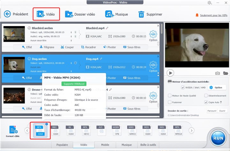Open Pivoter for Bluebird.webm

(110, 47)
